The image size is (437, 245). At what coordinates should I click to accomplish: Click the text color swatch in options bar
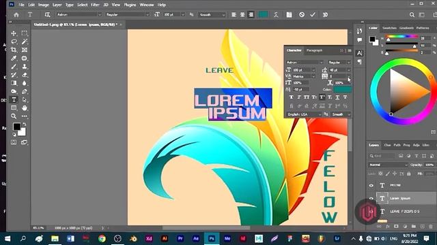pyautogui.click(x=263, y=15)
